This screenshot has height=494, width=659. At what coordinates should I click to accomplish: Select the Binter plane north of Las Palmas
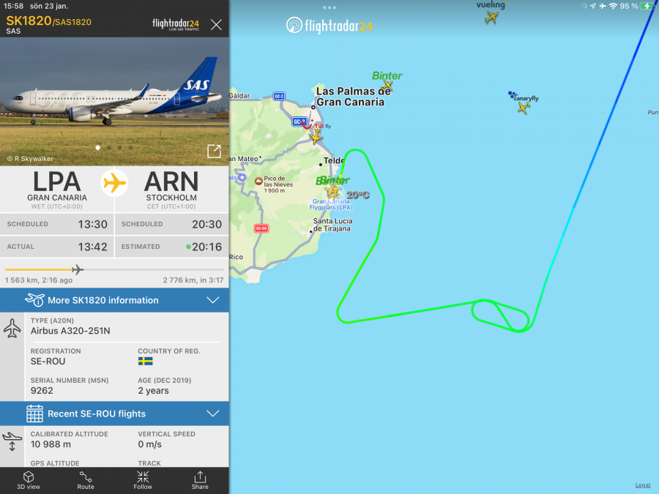[x=387, y=86]
